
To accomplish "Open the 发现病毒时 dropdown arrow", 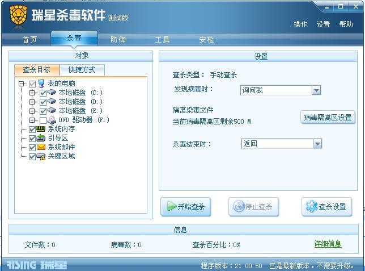I will (x=316, y=90).
